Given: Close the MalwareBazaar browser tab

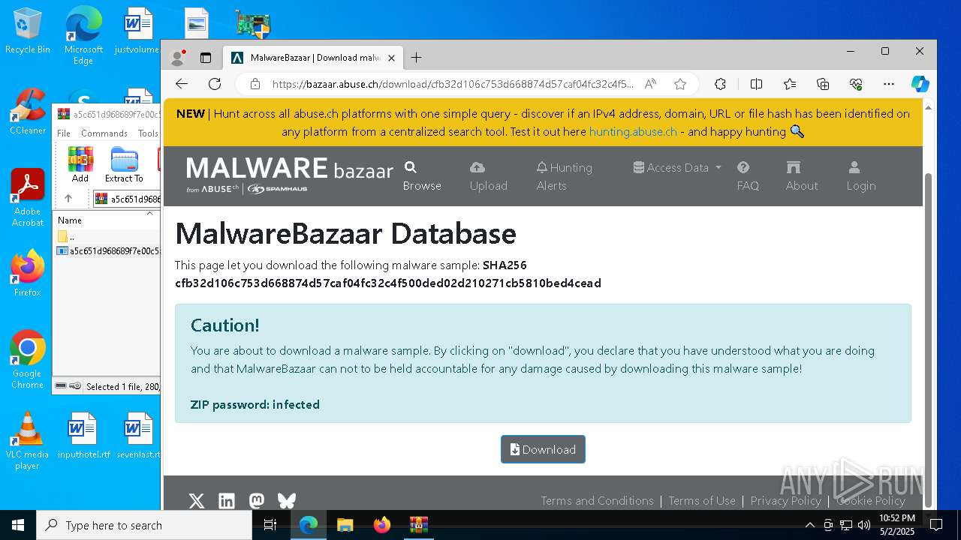Looking at the screenshot, I should click(391, 58).
